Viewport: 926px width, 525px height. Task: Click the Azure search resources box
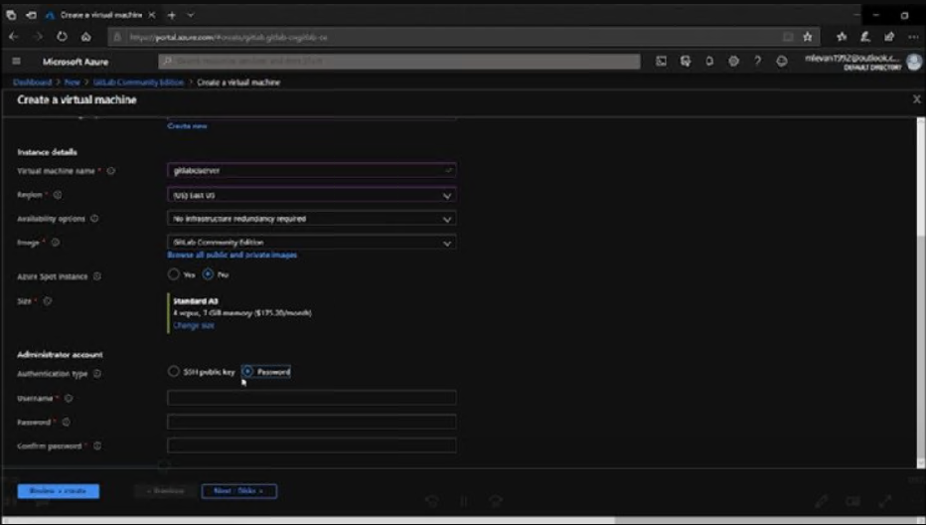[x=399, y=61]
